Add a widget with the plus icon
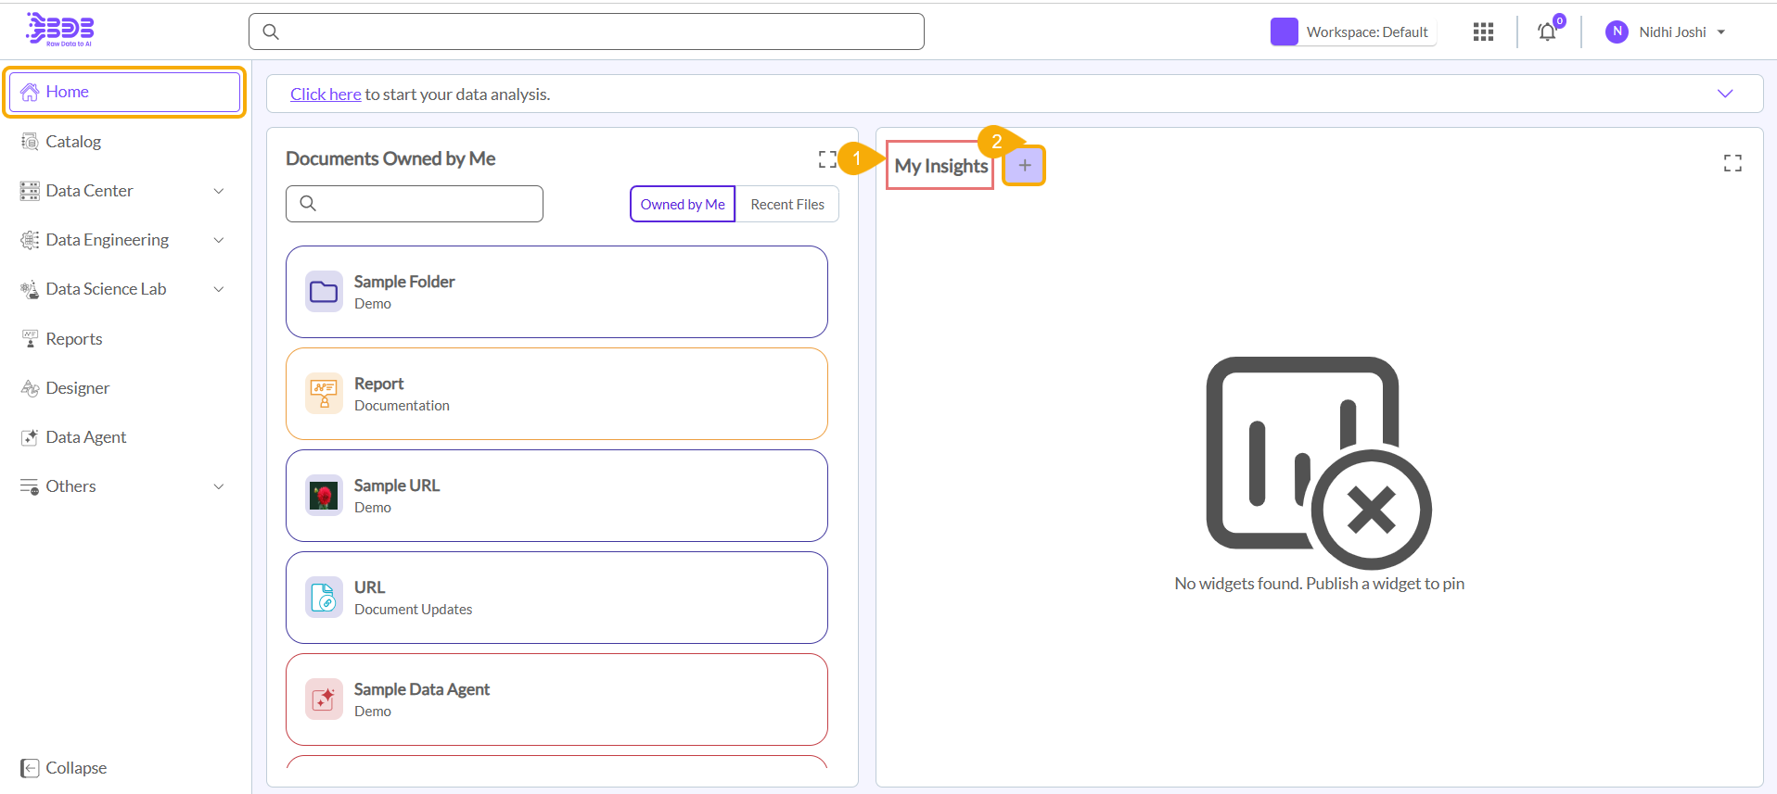1777x794 pixels. point(1024,166)
